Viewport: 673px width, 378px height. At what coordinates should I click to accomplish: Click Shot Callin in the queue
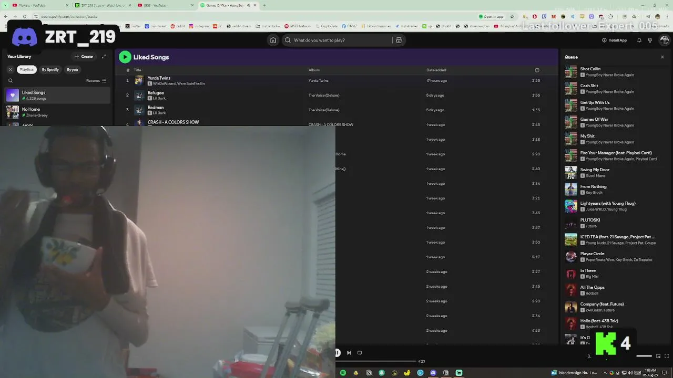click(x=590, y=69)
